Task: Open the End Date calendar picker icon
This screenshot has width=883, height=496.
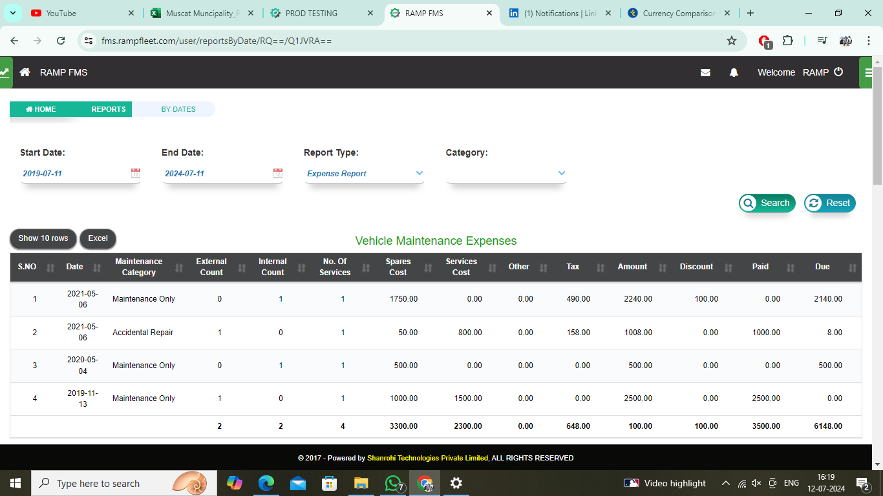Action: click(x=277, y=172)
